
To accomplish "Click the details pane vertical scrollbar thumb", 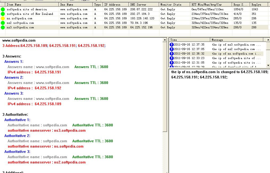I will [165, 87].
